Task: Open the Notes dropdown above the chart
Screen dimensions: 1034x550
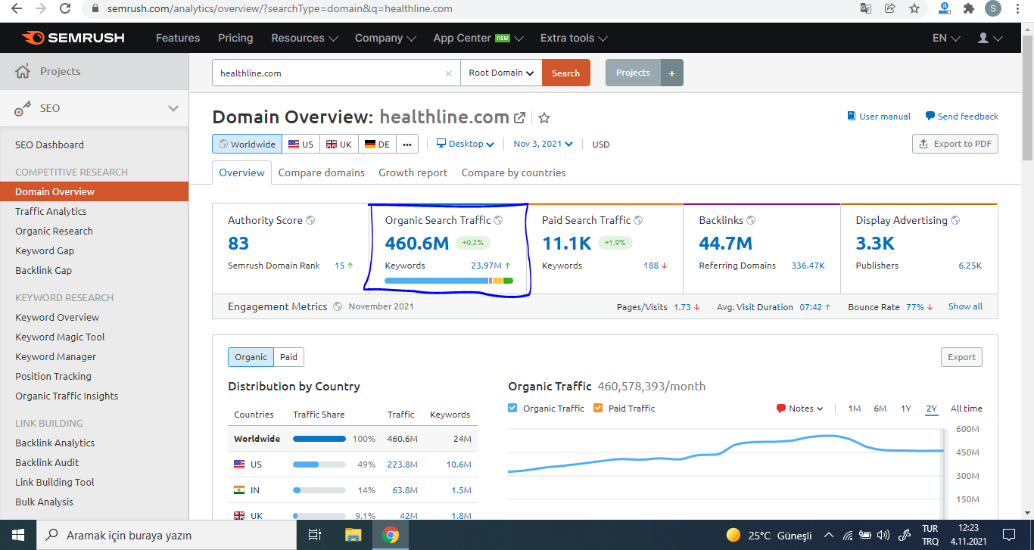Action: 800,409
